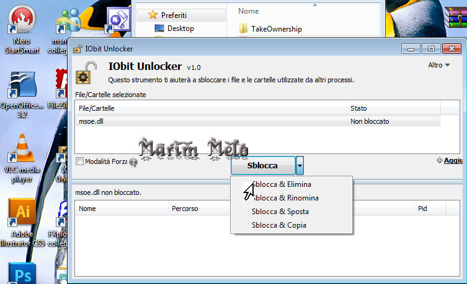Click the Nome column header in process list
The image size is (467, 284).
click(x=122, y=209)
